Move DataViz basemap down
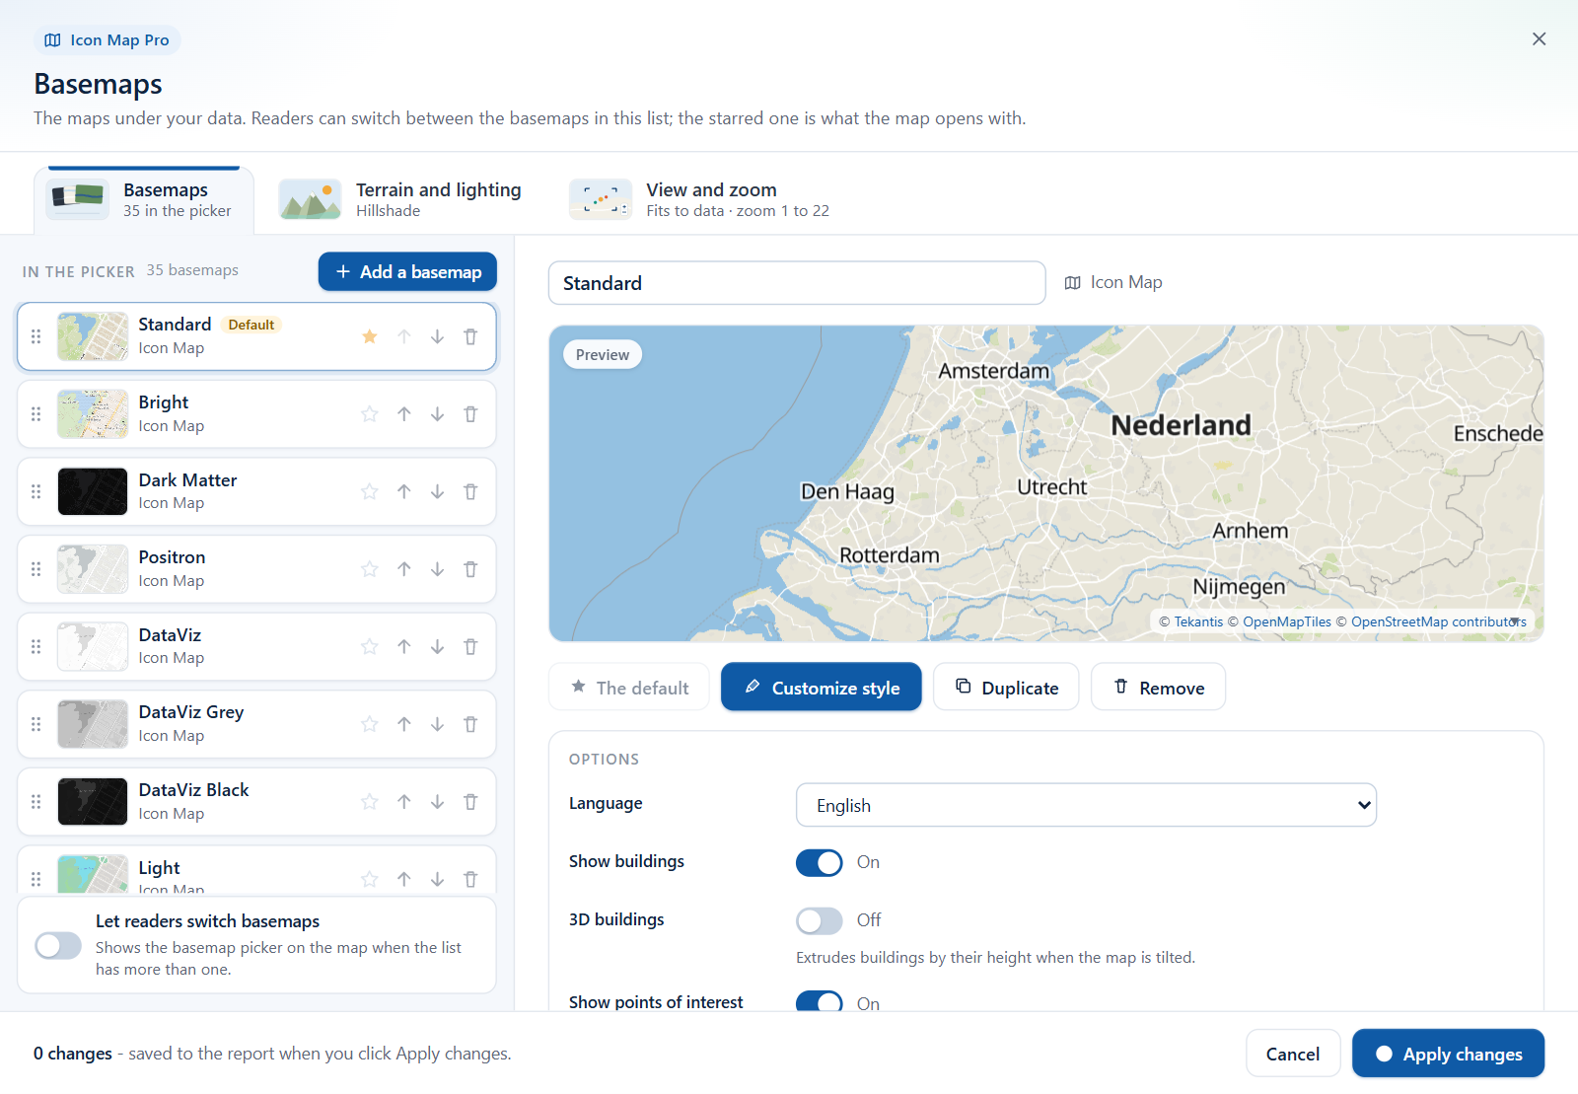Screen dimensions: 1578x1094 click(437, 647)
